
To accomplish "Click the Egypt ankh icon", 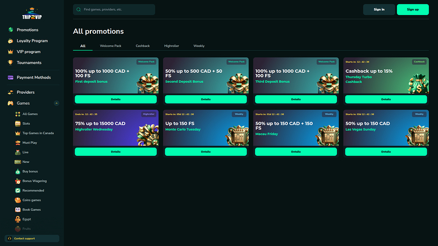I will pyautogui.click(x=17, y=219).
